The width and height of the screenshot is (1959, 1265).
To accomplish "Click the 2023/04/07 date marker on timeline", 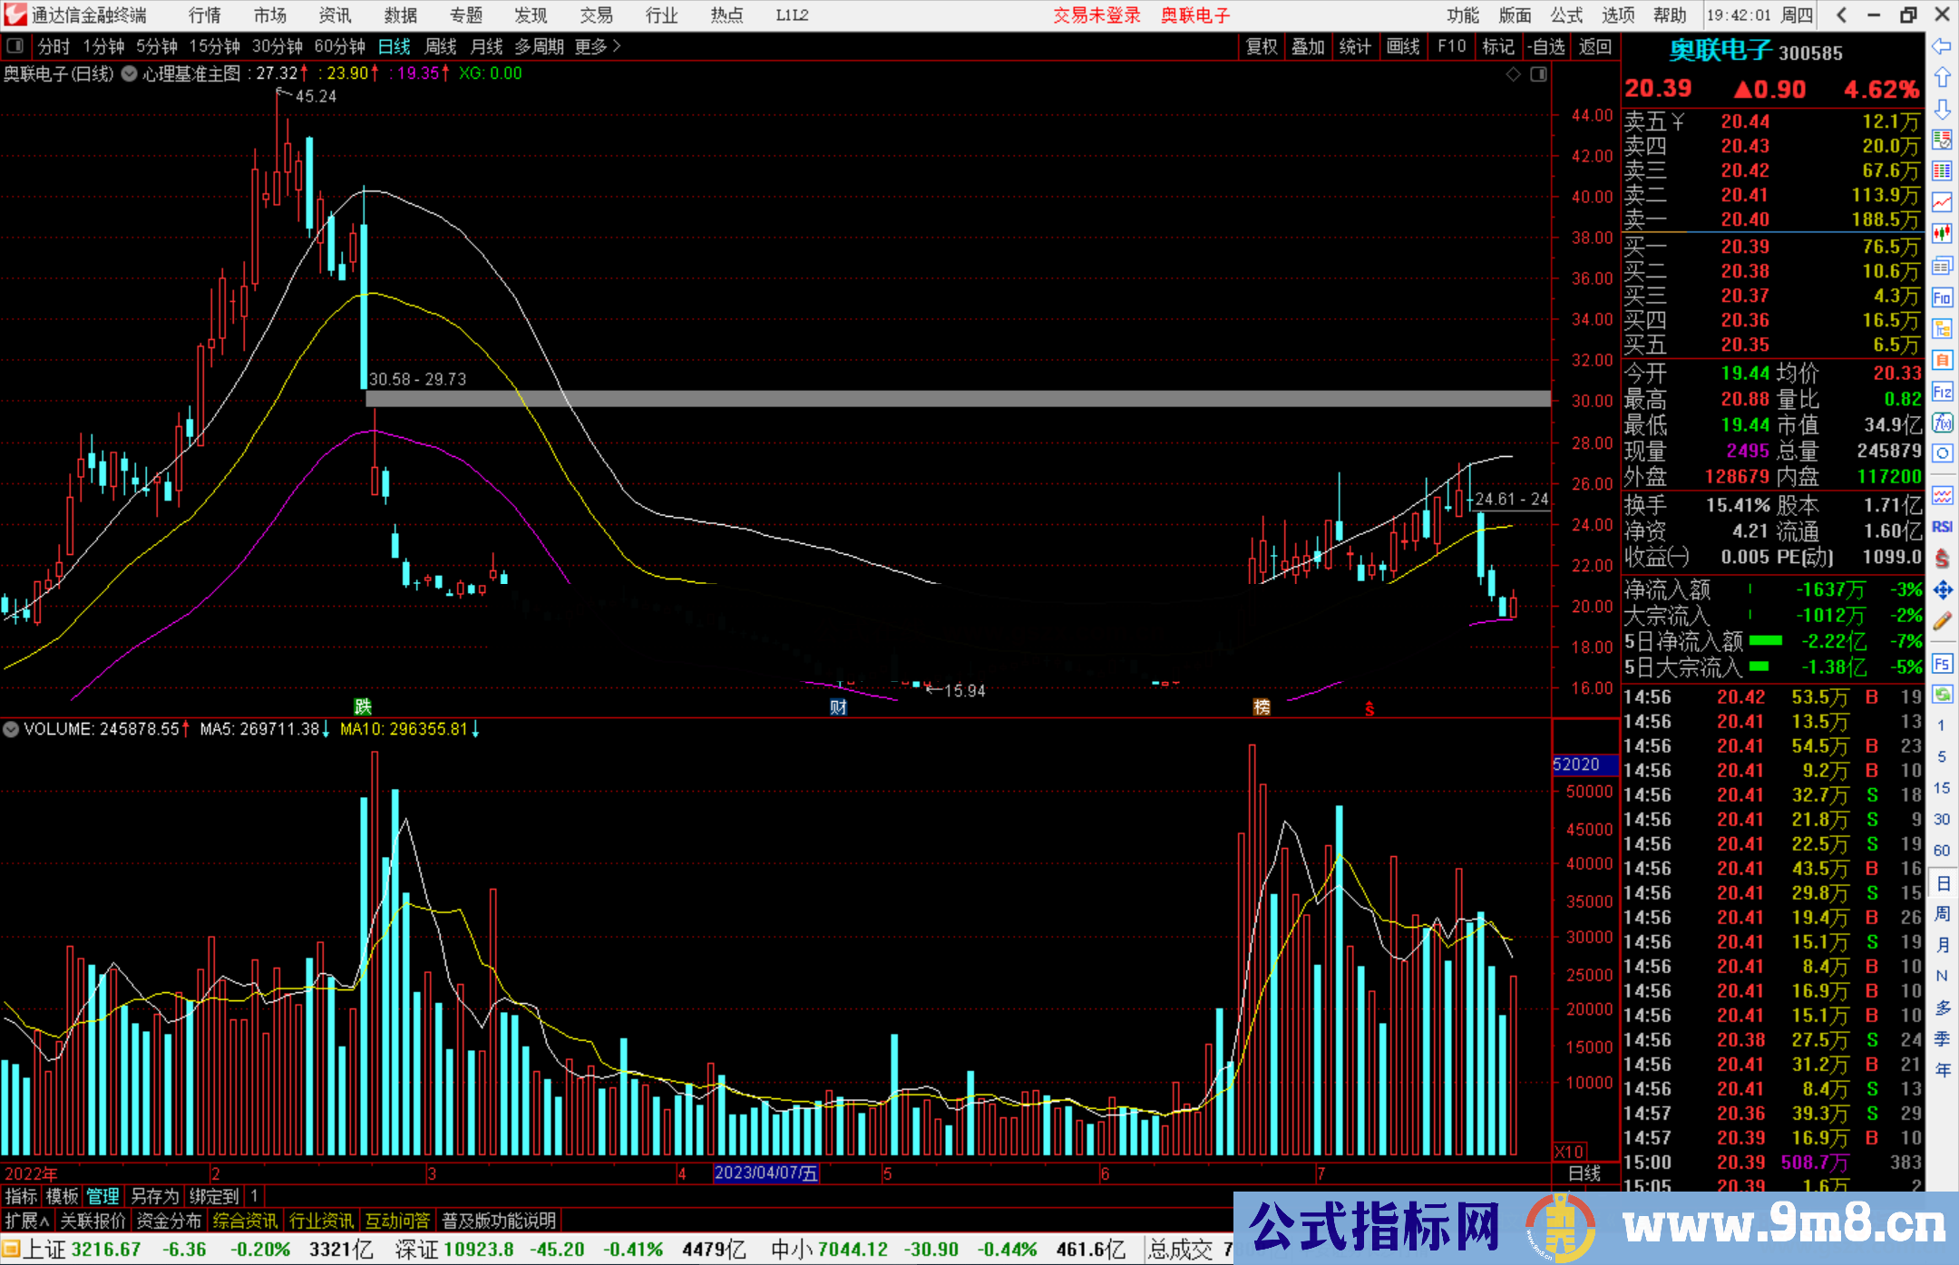I will click(x=766, y=1173).
